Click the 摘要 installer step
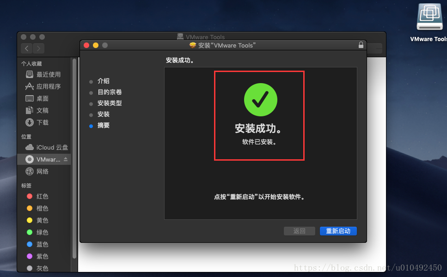 (x=103, y=125)
